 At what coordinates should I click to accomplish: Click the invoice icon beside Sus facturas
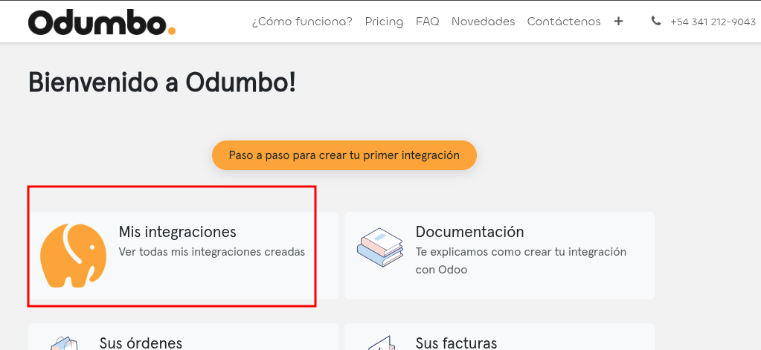tap(381, 343)
